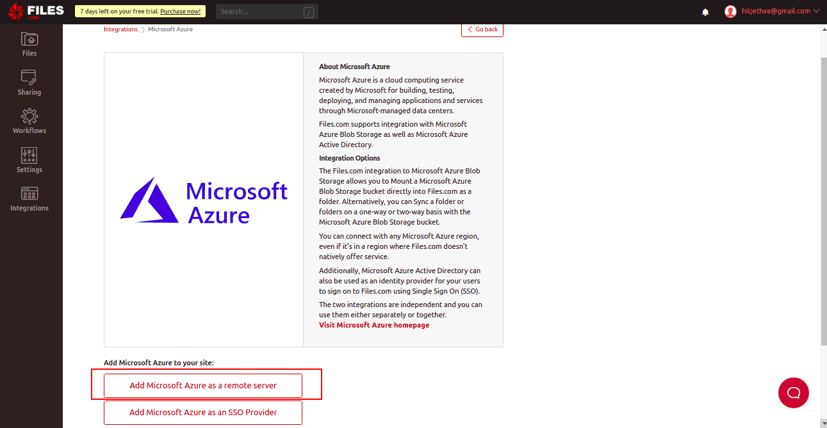Click the Files.com logo

pyautogui.click(x=36, y=11)
